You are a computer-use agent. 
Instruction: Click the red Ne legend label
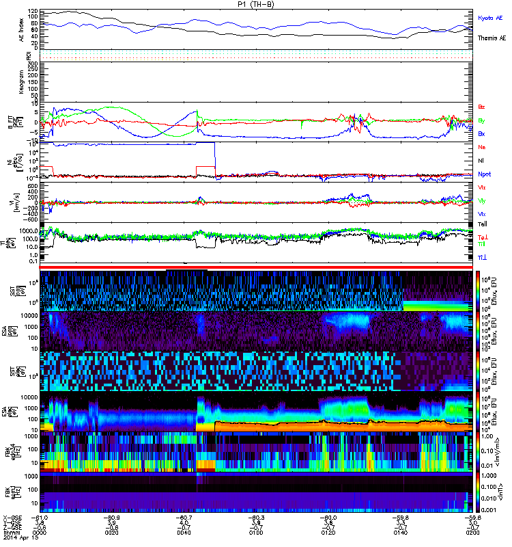482,147
